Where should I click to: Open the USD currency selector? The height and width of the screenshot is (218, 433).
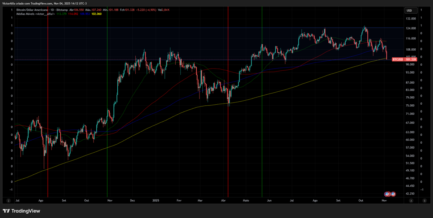(x=411, y=10)
